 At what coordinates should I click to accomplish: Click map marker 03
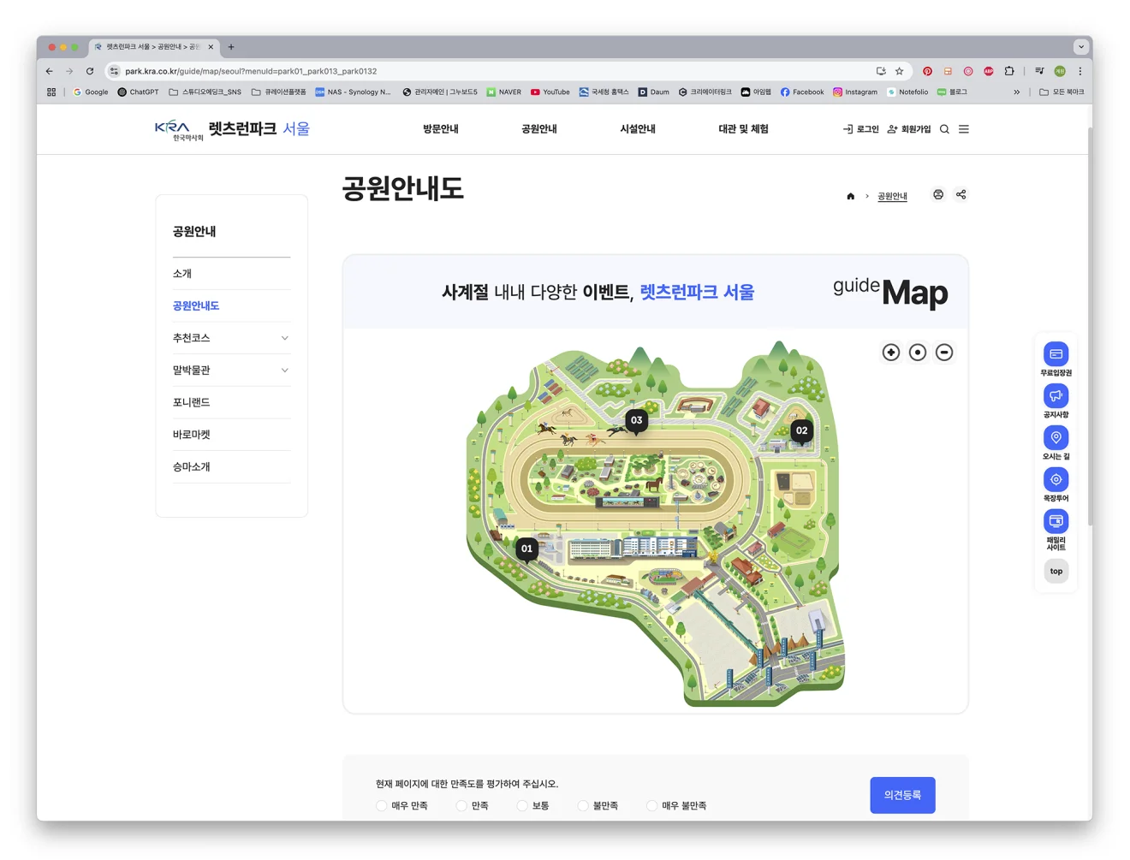pyautogui.click(x=636, y=421)
